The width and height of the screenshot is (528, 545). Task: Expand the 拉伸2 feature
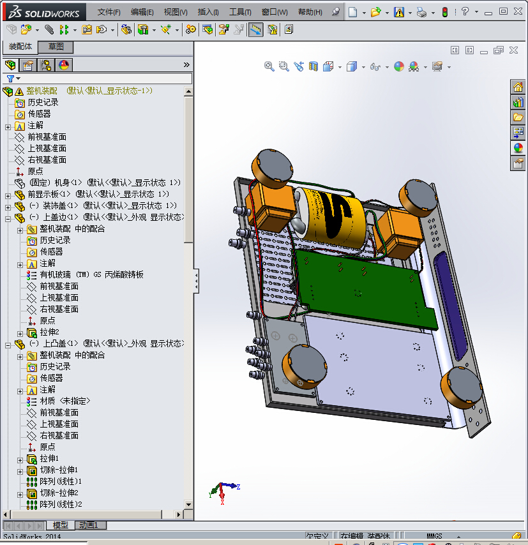(x=20, y=334)
